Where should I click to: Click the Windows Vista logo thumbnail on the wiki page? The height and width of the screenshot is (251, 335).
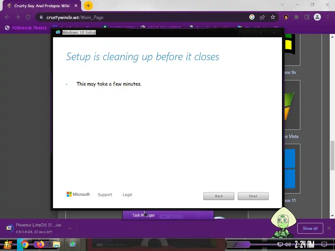(x=292, y=105)
